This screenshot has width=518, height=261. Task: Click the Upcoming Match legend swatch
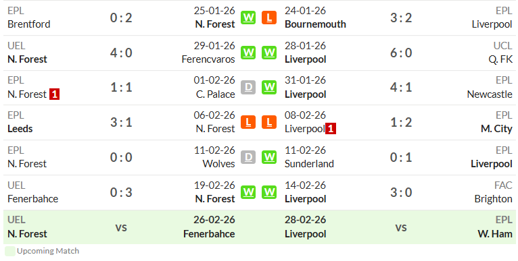pos(10,251)
